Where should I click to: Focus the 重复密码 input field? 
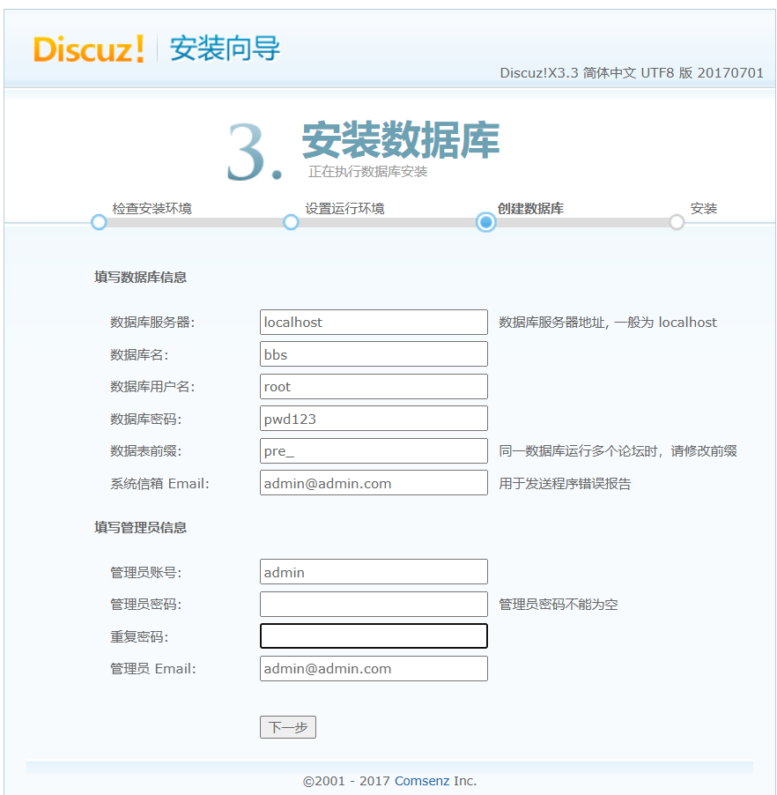pos(374,635)
